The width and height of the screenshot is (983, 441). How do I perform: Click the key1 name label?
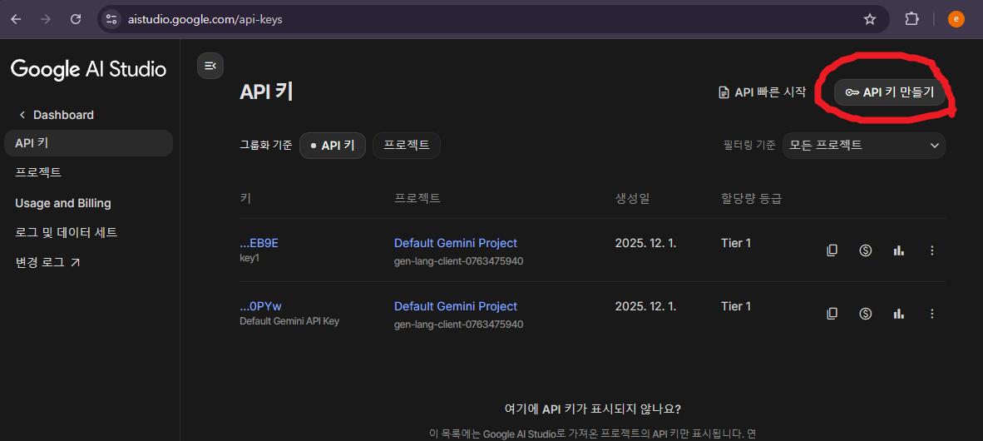coord(249,259)
